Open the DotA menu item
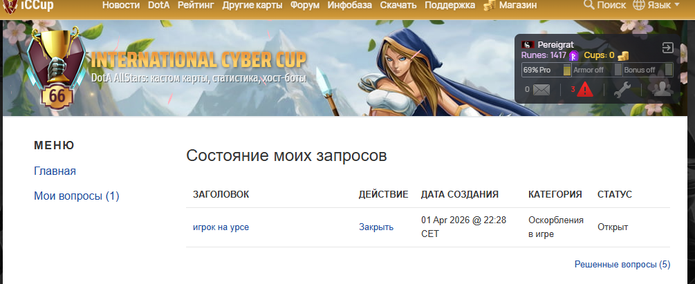Viewport: 695px width, 284px height. (x=158, y=6)
